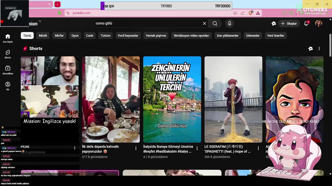Open the breakfast table short thumbnail
The image size is (332, 186).
click(111, 99)
